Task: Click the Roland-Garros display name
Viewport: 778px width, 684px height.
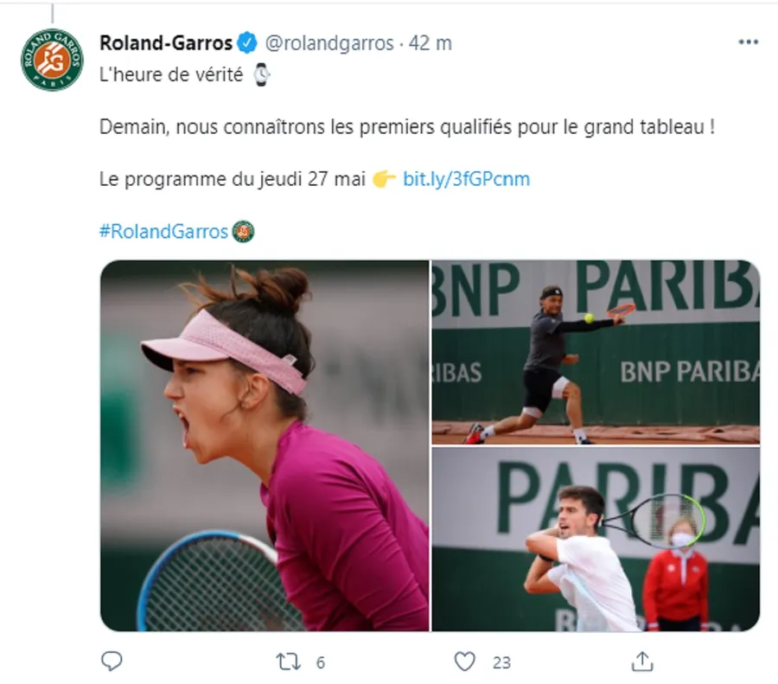Action: point(166,43)
